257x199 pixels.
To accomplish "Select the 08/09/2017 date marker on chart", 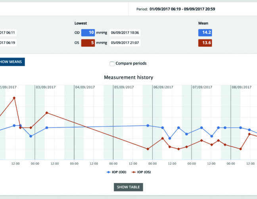I will click(x=242, y=87).
